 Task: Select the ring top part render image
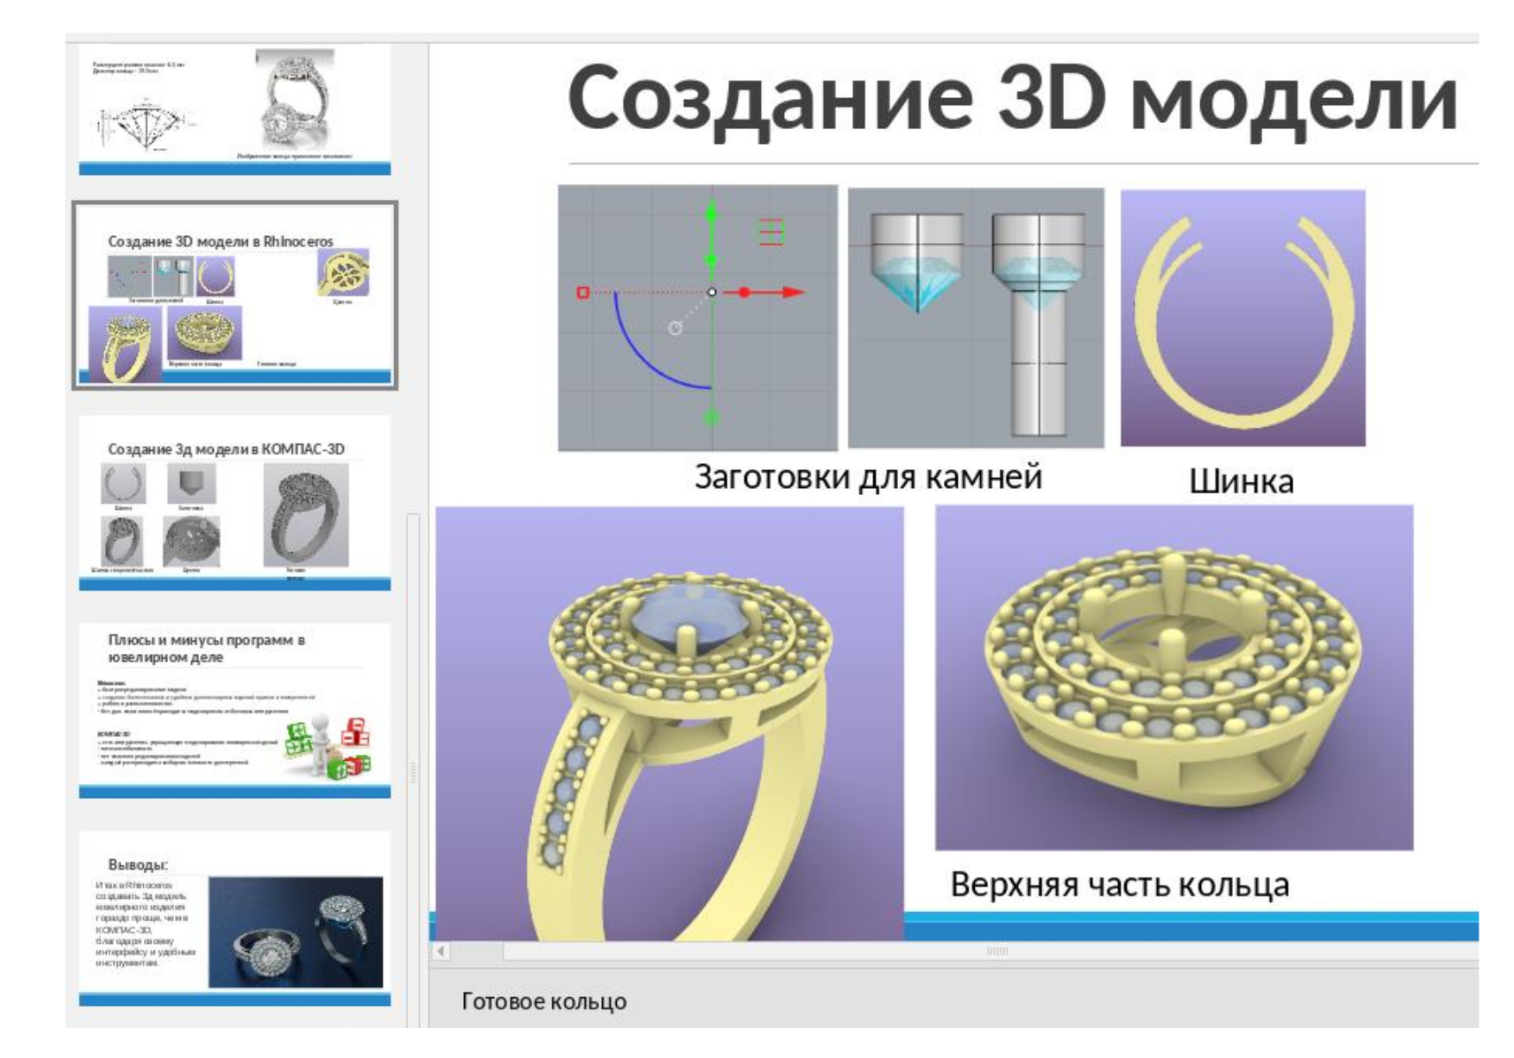1174,677
